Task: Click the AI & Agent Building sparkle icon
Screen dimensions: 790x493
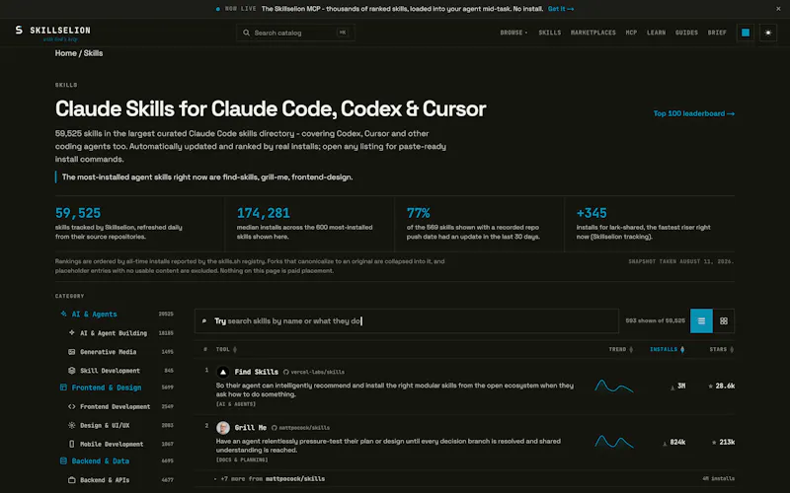Action: point(71,332)
